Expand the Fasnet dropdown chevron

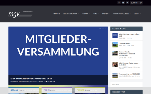pos(109,14)
